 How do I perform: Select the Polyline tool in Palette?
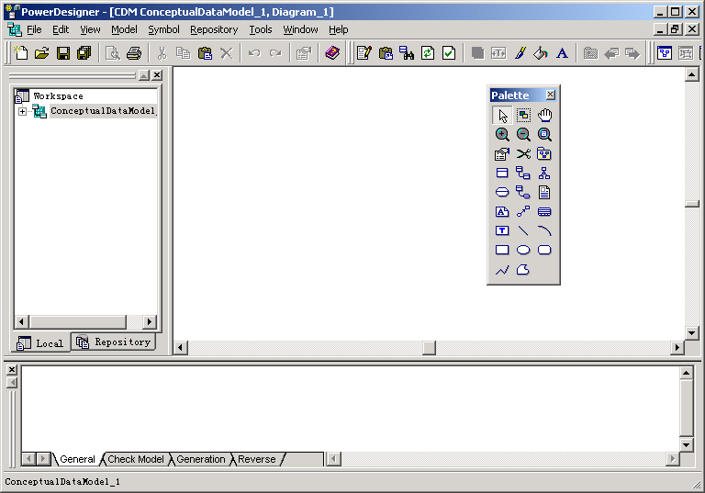pyautogui.click(x=502, y=270)
